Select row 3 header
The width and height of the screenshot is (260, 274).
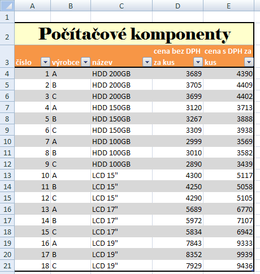pos(7,56)
